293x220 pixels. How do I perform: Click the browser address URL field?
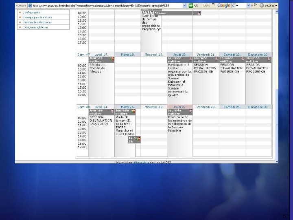pos(107,6)
